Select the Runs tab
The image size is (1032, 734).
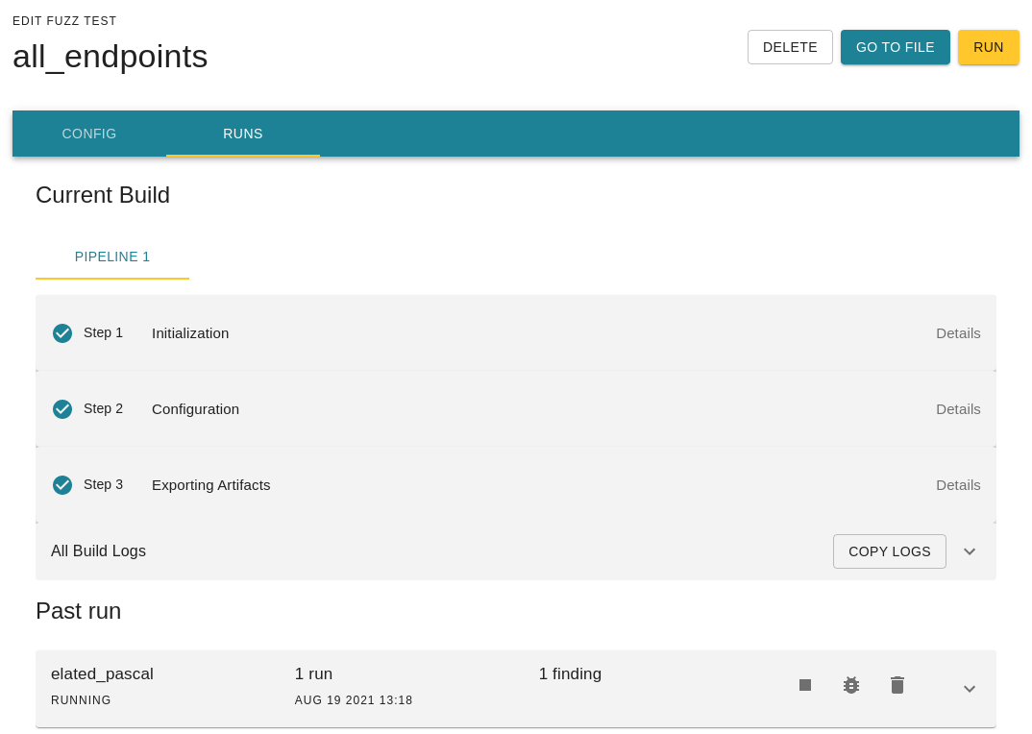pyautogui.click(x=243, y=134)
